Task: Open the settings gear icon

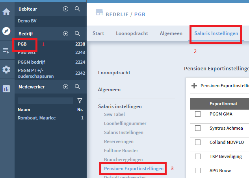Action: (6, 70)
